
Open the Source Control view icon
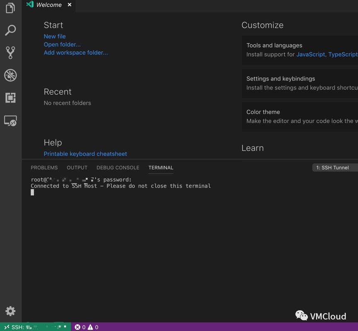coord(10,53)
